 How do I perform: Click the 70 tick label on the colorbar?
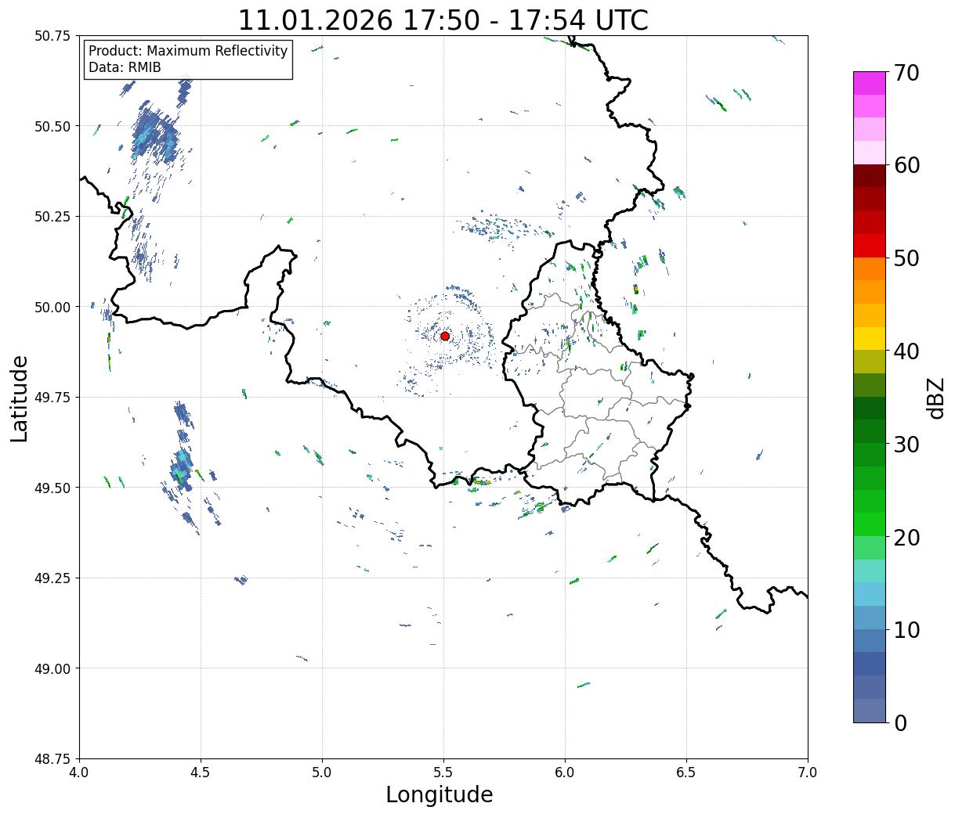point(906,73)
